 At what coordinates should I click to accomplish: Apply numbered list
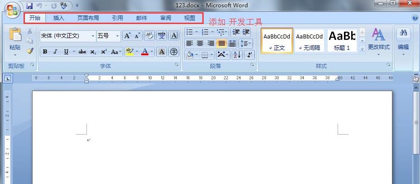(205, 32)
